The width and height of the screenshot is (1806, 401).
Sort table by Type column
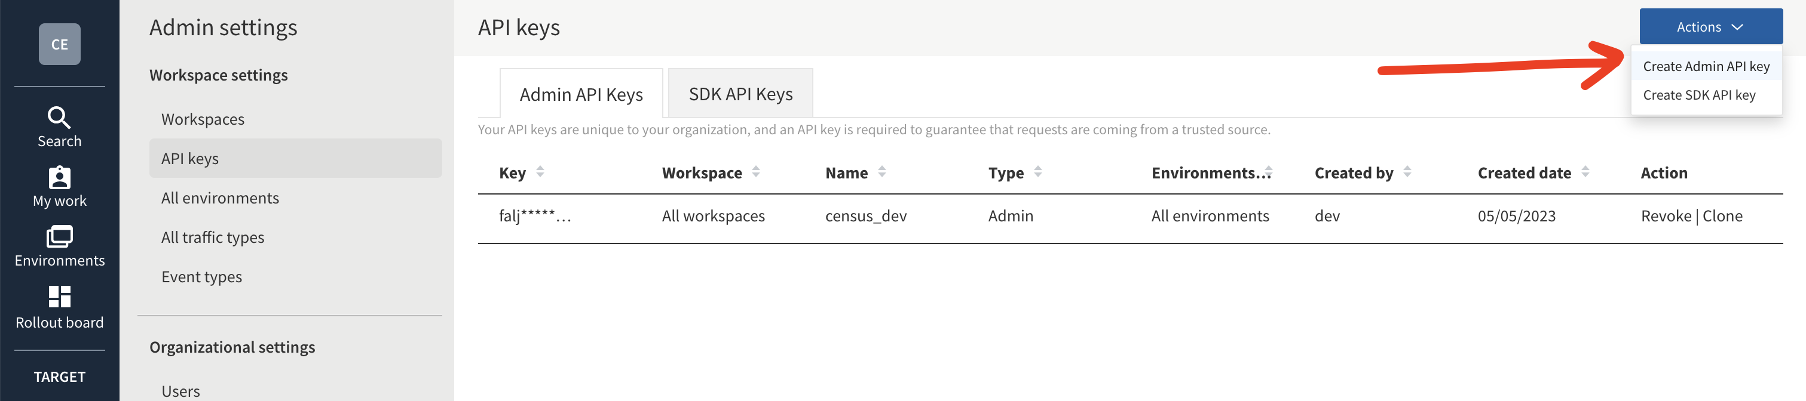tap(1037, 172)
